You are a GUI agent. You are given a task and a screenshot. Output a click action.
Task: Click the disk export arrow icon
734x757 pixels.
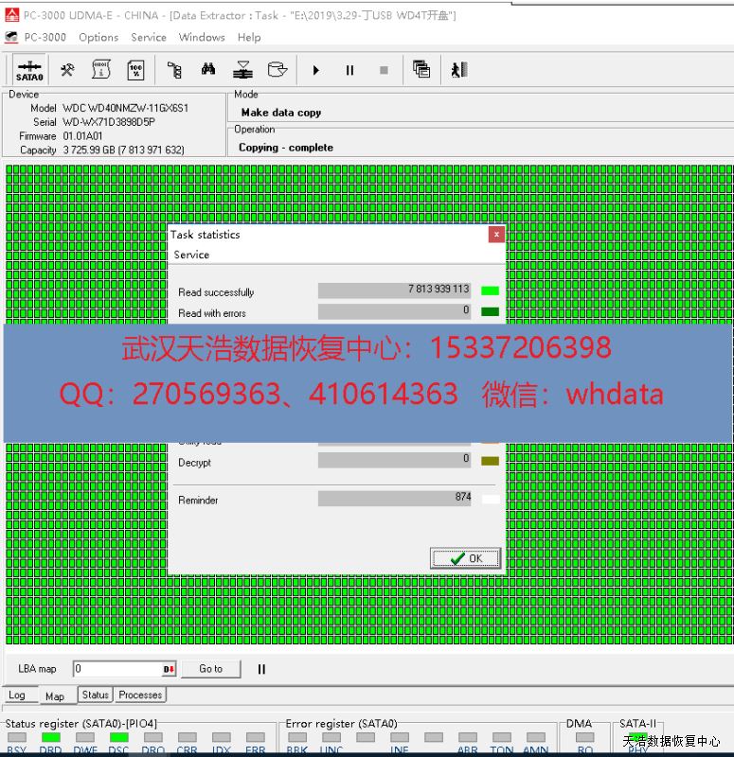tap(277, 70)
